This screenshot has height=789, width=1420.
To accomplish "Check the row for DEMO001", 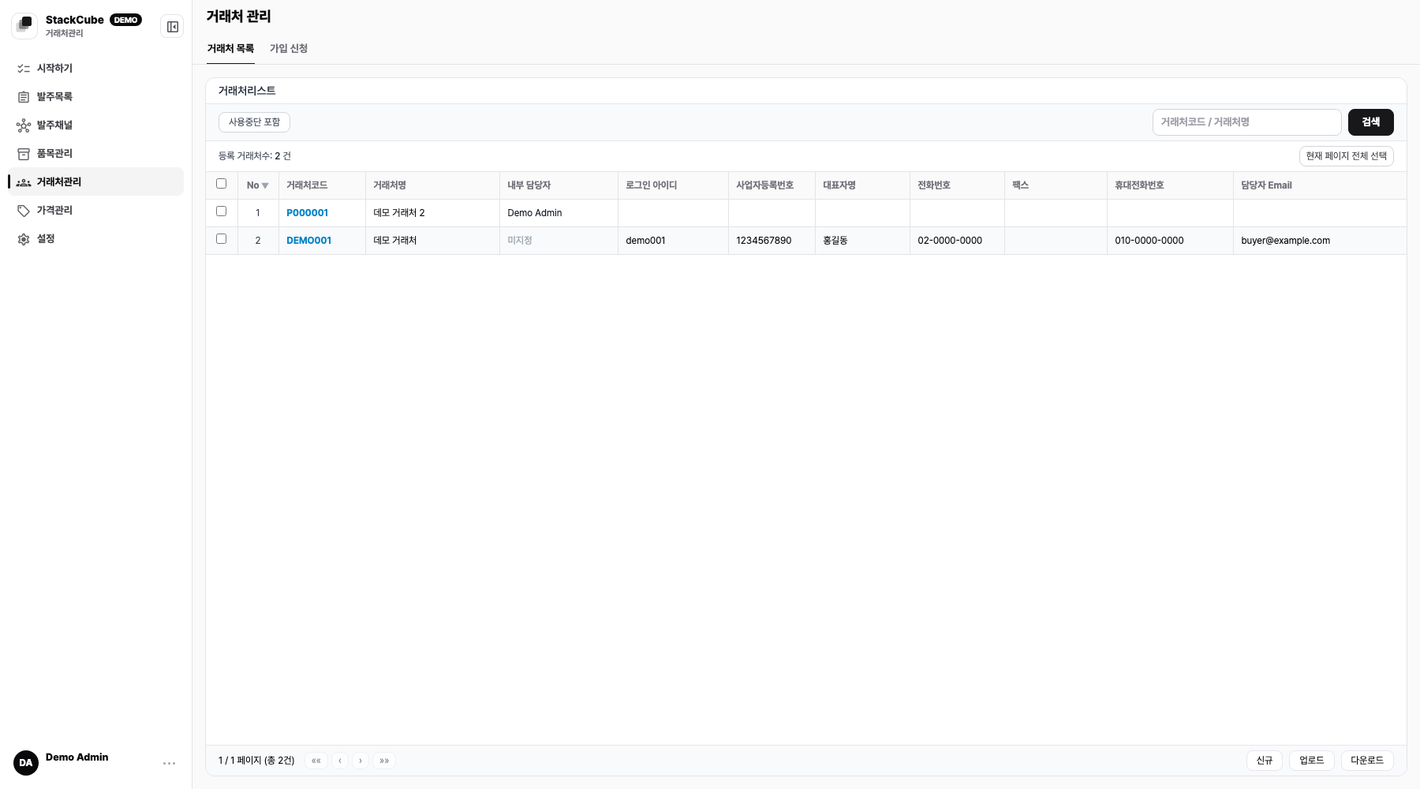I will click(x=222, y=239).
